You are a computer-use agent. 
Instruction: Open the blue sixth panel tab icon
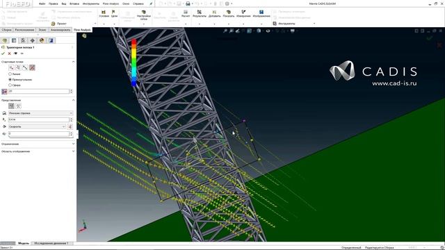coord(51,40)
